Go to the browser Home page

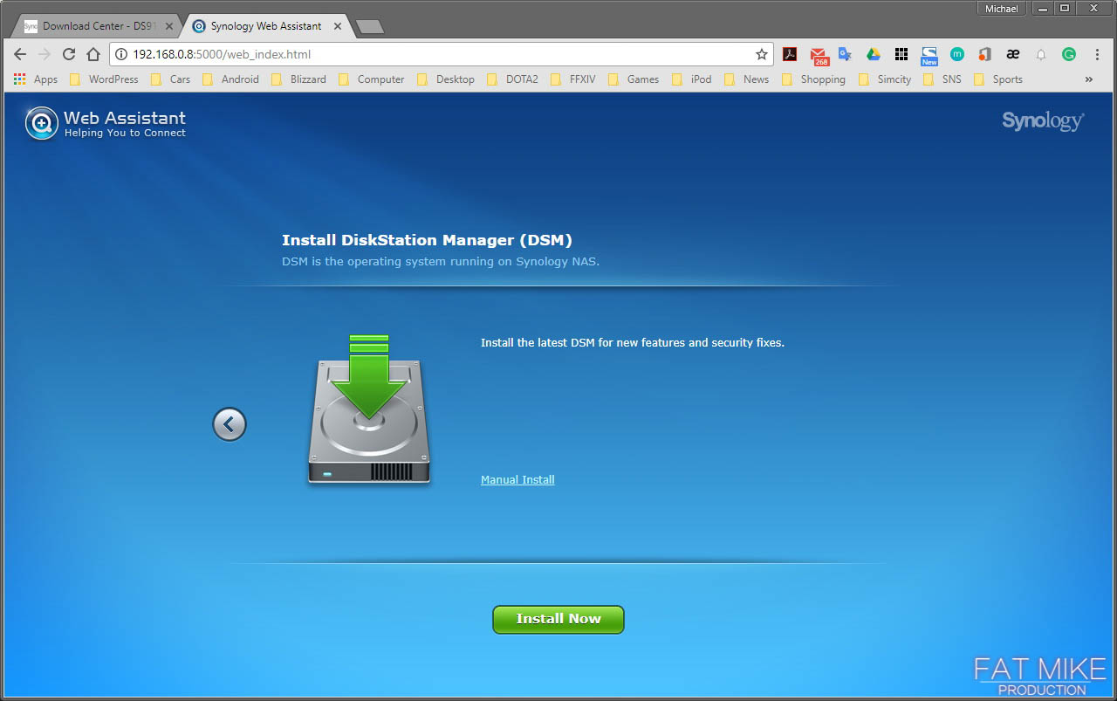(93, 54)
